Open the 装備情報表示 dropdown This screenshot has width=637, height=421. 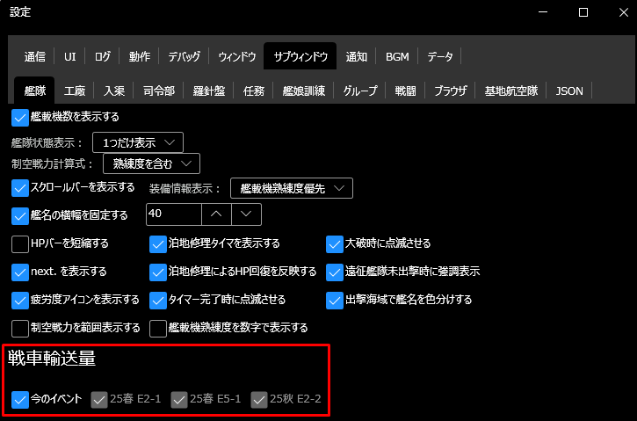click(292, 188)
